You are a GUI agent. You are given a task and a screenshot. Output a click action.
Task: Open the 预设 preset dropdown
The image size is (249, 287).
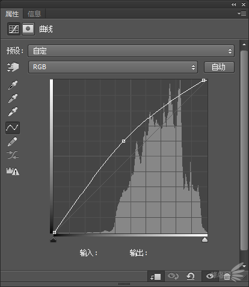131,51
